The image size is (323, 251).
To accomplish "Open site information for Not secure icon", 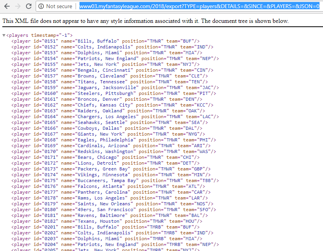I will 41,6.
